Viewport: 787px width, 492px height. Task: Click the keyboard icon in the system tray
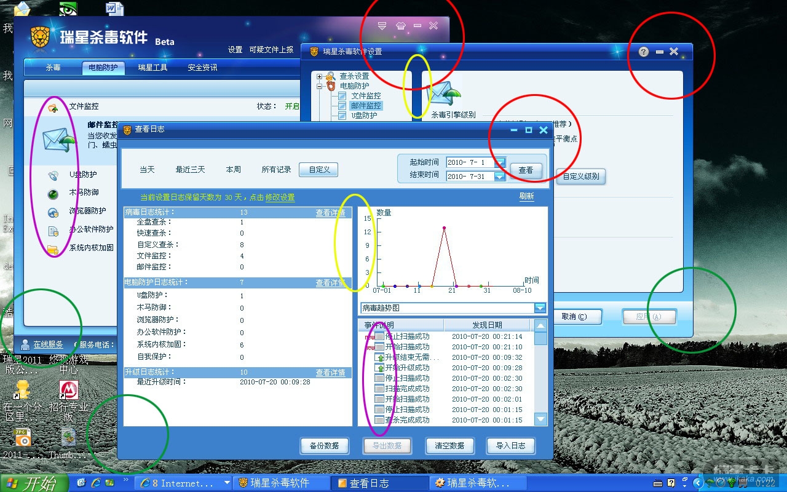point(657,483)
